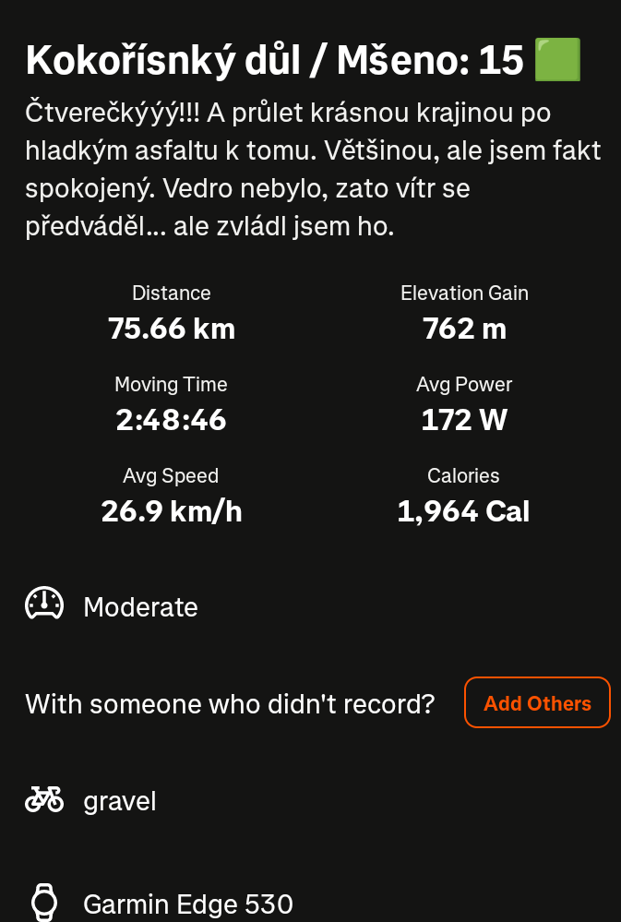Tap the Add Others button
Screen dimensions: 621x922
[x=538, y=702]
